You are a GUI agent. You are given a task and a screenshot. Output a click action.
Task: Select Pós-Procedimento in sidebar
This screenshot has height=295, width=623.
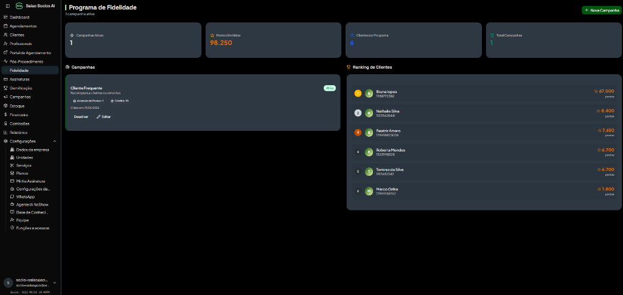30,61
